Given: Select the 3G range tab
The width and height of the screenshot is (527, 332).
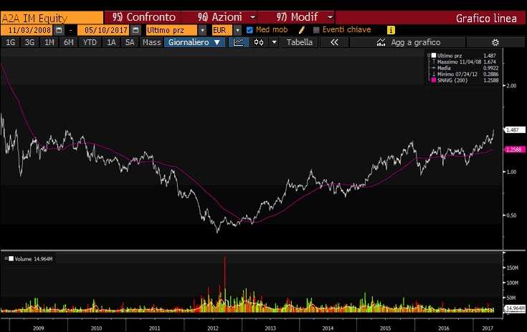Looking at the screenshot, I should tap(29, 42).
